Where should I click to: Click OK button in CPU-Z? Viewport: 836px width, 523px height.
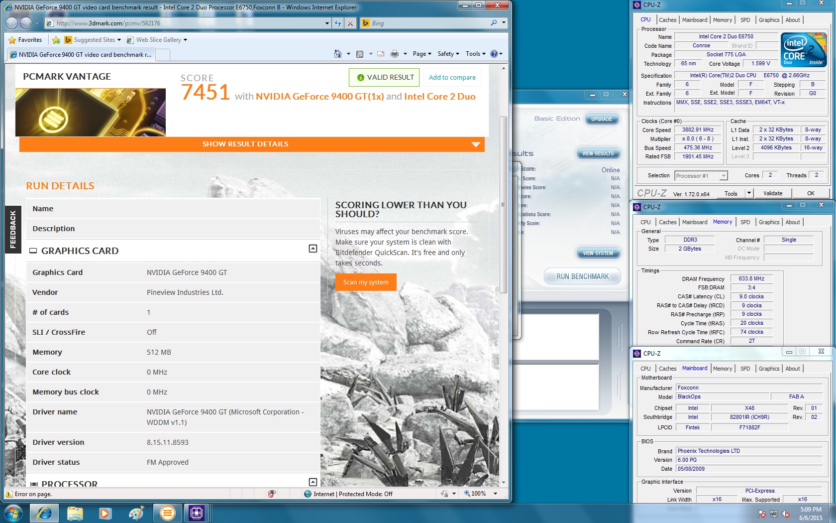pos(811,193)
